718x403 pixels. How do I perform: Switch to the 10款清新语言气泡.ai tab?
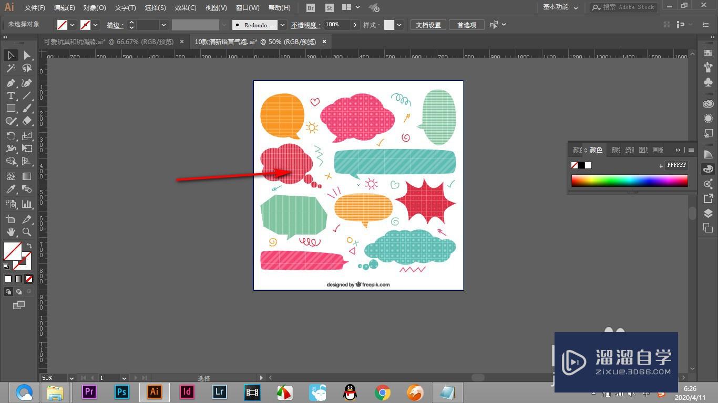coord(255,42)
